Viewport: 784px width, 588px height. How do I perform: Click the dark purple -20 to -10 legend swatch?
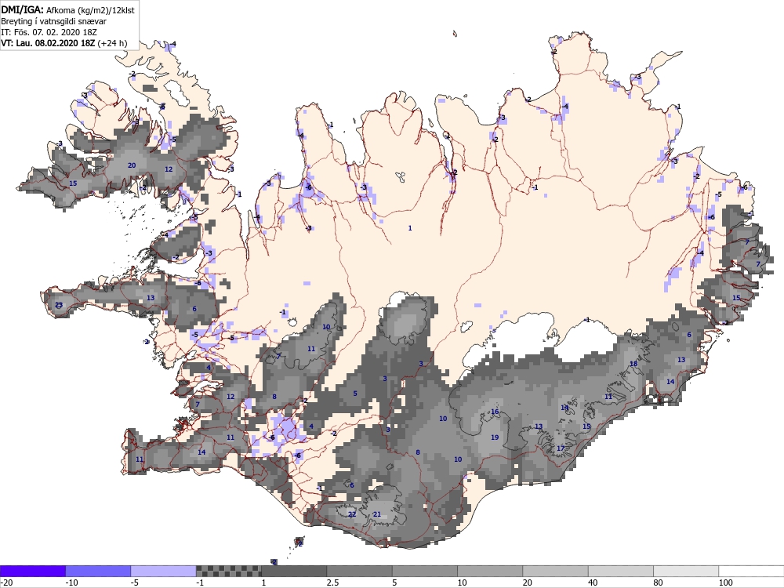[x=32, y=571]
